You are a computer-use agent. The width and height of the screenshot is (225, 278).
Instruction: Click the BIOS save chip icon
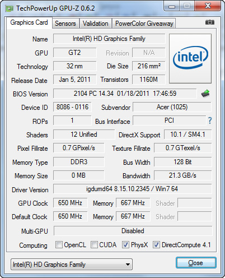tap(205, 94)
